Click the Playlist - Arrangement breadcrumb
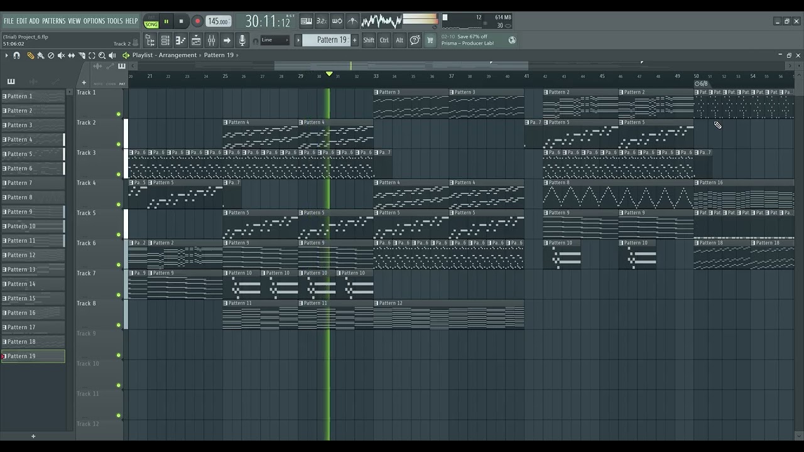Screen dimensions: 804x452 [165, 55]
